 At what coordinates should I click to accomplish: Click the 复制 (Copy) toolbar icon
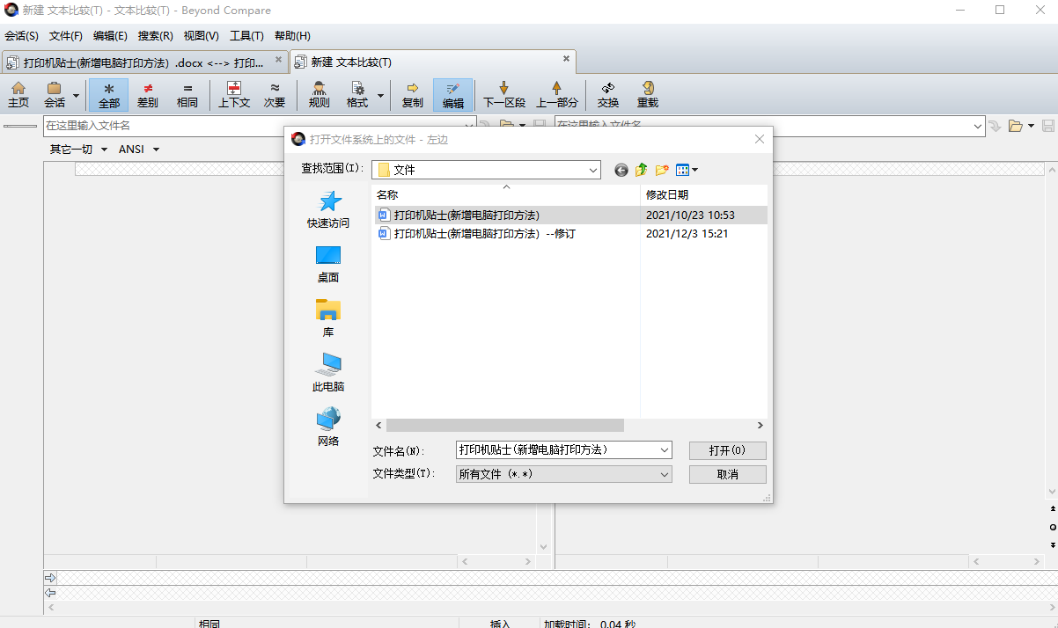pos(412,94)
